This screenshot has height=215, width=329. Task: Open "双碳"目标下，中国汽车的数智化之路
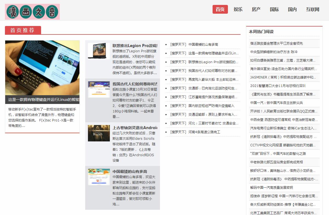pyautogui.click(x=278, y=154)
